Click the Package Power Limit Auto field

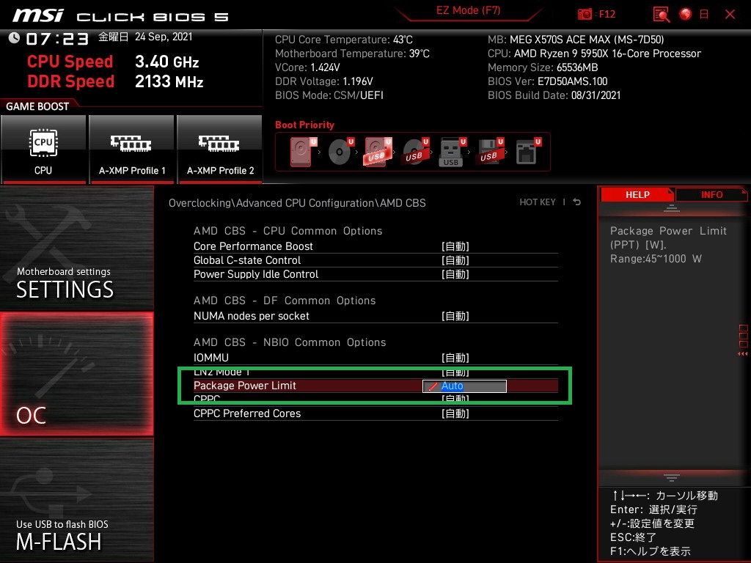tap(464, 386)
